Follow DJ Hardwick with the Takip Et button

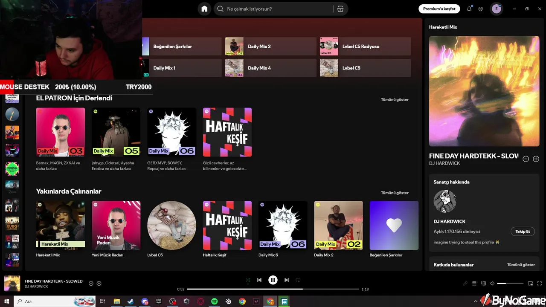point(523,232)
